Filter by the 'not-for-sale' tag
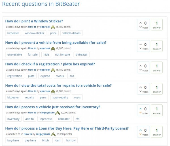 click(62, 54)
